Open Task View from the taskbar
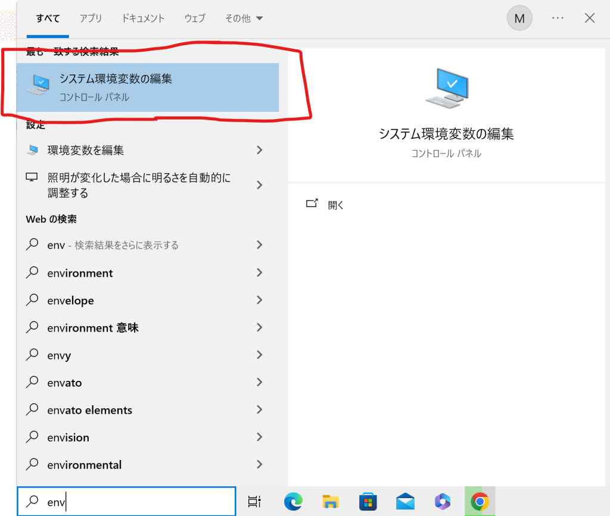Screen dimensions: 610x516 [254, 502]
